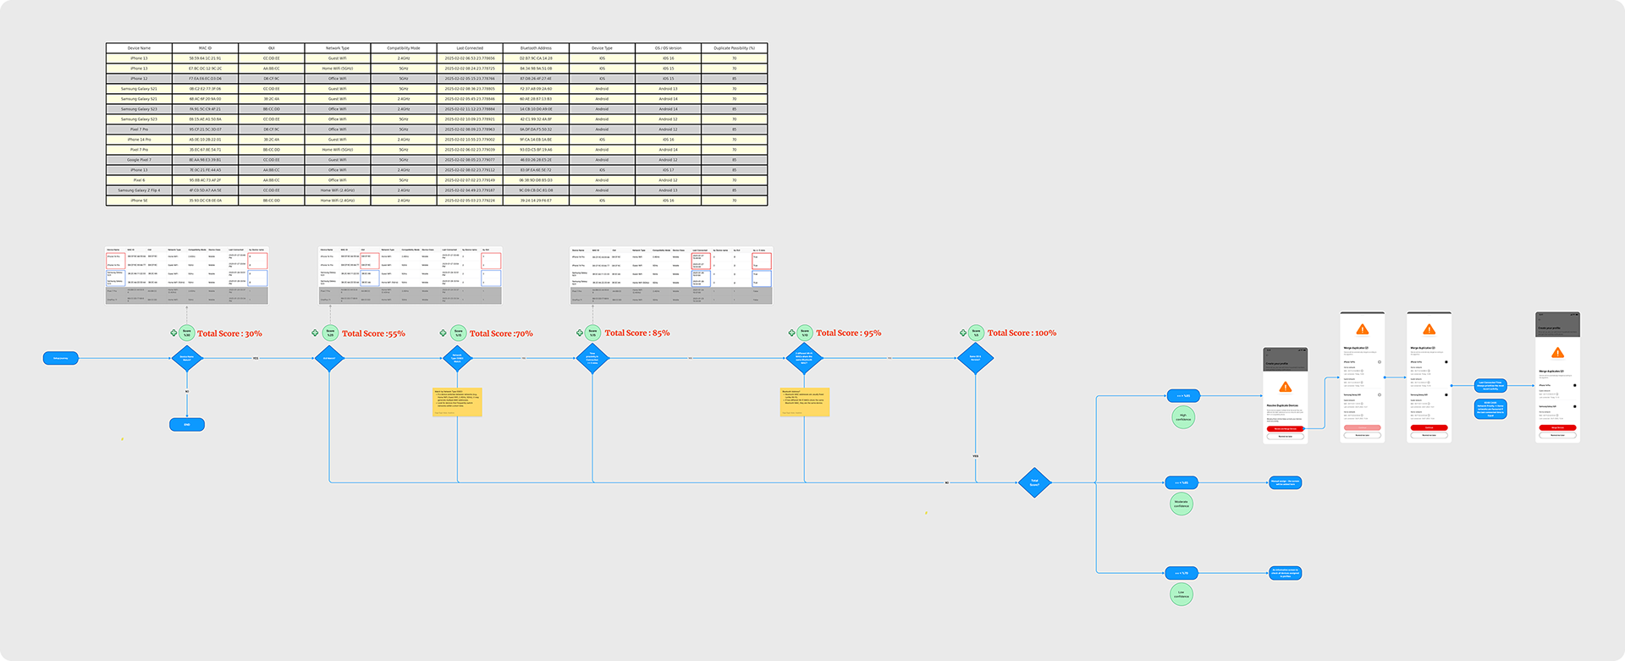Open small table thumbnail above Total Score 55%
Image resolution: width=1625 pixels, height=661 pixels.
point(410,275)
